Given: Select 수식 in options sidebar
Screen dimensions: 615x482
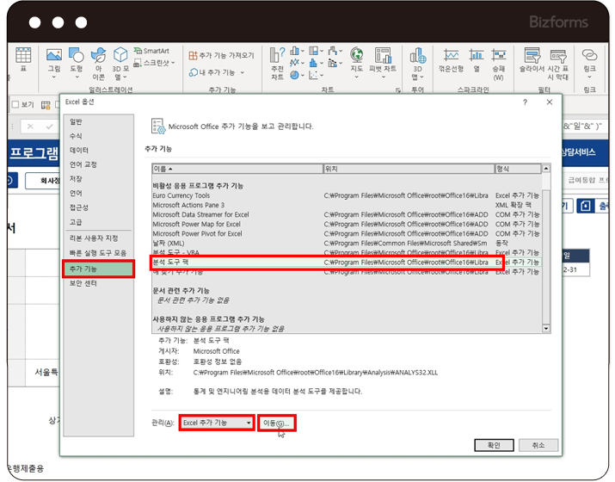Looking at the screenshot, I should pyautogui.click(x=98, y=136).
